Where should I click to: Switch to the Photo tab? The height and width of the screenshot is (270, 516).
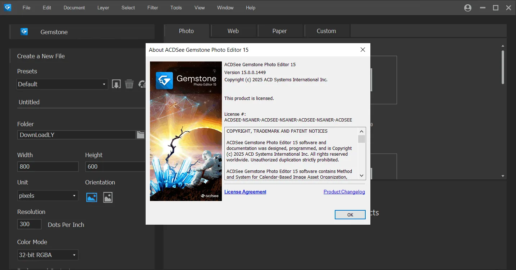[x=186, y=31]
